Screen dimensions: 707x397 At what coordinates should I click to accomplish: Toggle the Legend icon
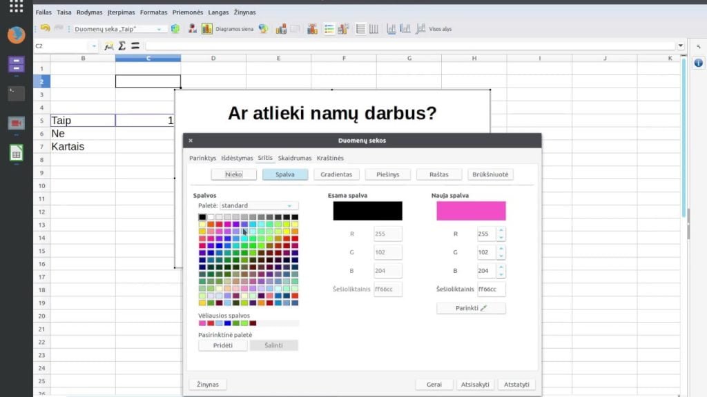(x=329, y=29)
